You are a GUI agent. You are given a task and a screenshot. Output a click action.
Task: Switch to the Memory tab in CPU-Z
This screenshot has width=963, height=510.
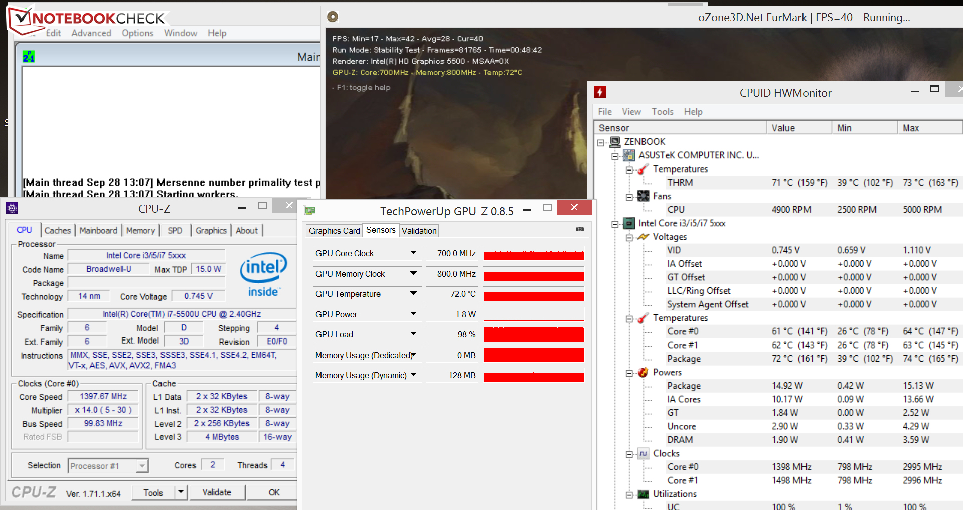click(x=140, y=230)
